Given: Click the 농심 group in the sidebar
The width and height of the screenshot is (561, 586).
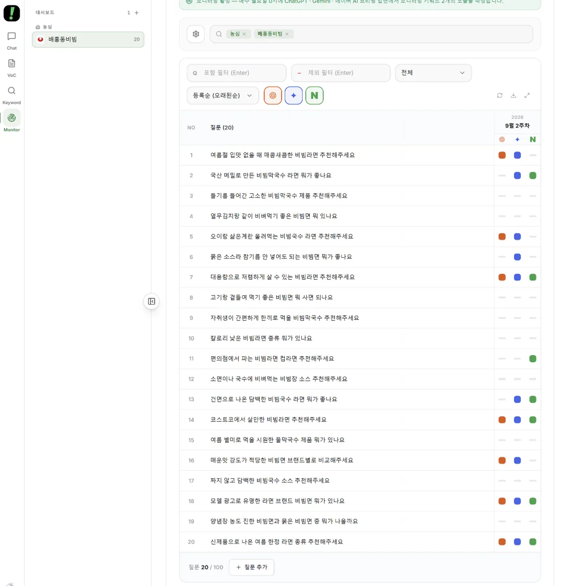Looking at the screenshot, I should (44, 27).
